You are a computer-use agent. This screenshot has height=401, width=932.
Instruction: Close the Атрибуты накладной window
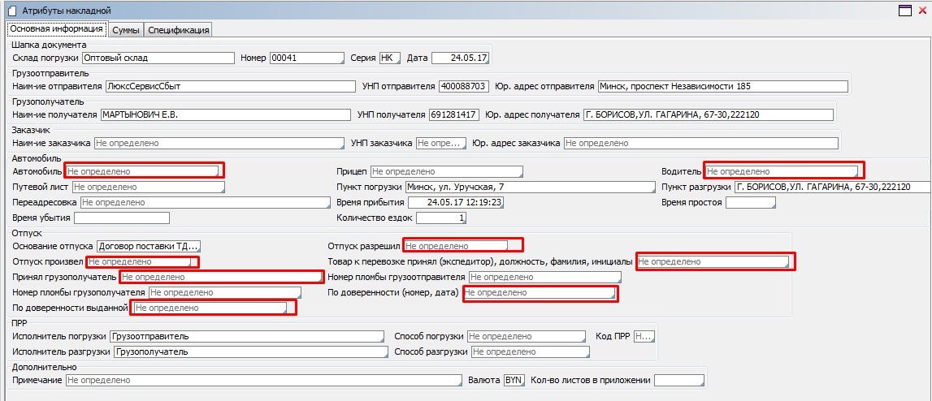[x=920, y=11]
